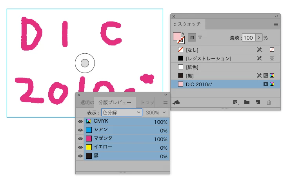Create new color group folder icon
291x183 pixels.
click(247, 102)
